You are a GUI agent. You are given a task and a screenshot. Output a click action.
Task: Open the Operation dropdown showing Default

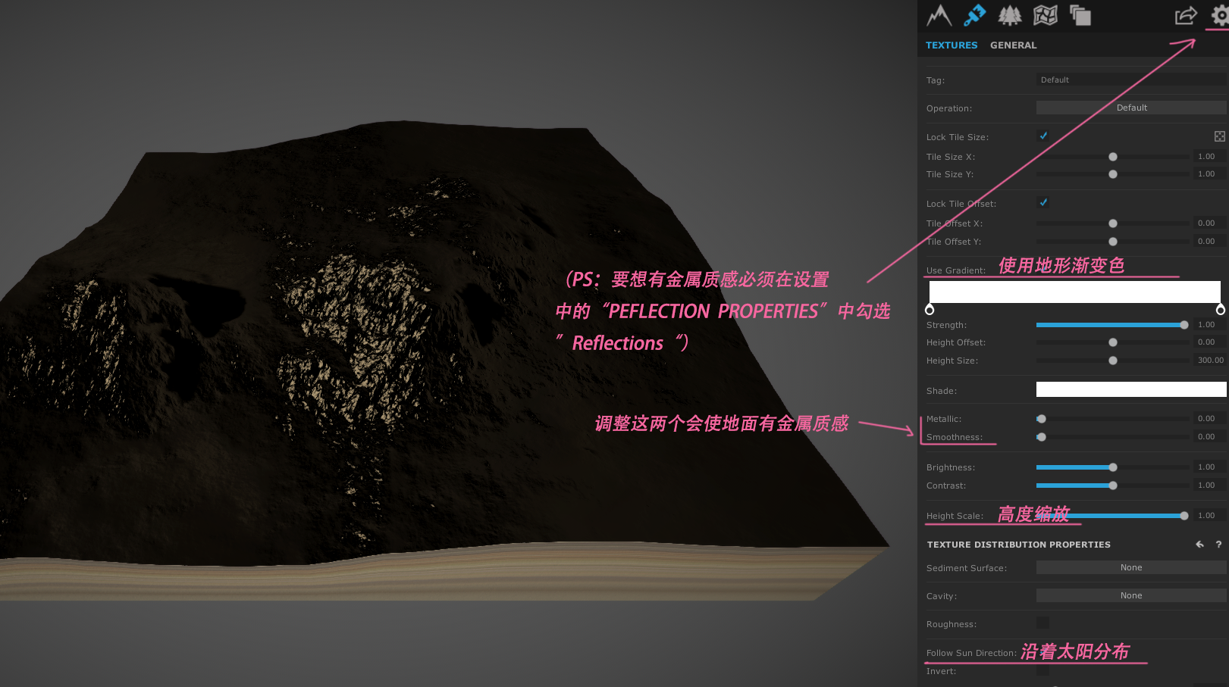click(x=1130, y=107)
